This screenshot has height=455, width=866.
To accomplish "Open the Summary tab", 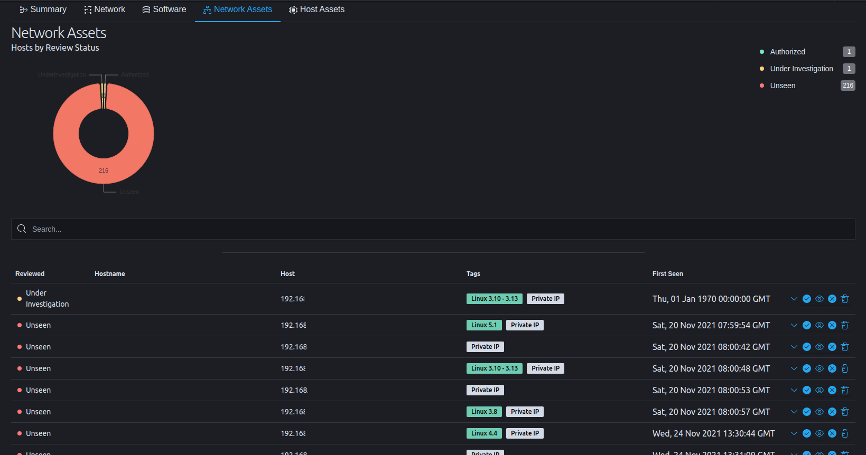I will pos(43,10).
